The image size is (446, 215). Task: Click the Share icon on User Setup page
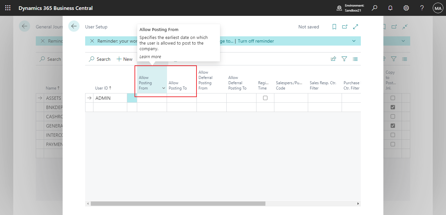(333, 59)
